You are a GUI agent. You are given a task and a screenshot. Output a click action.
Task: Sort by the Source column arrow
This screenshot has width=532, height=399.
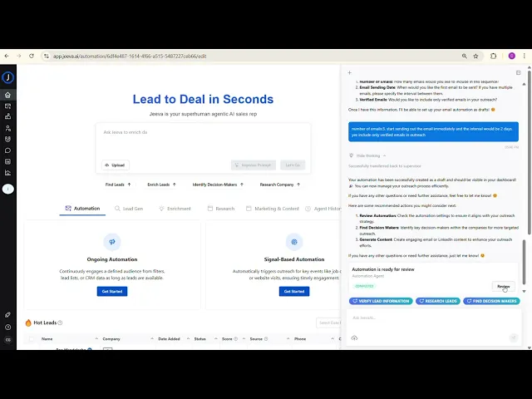click(x=288, y=339)
